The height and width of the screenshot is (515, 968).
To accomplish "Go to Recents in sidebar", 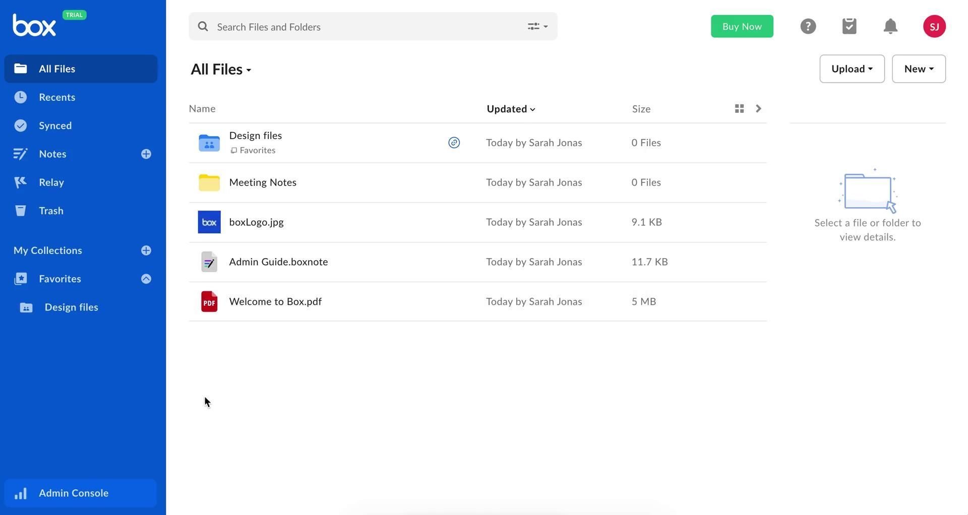I will tap(57, 97).
